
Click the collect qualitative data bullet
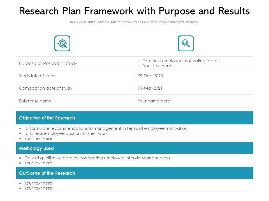tap(97, 158)
